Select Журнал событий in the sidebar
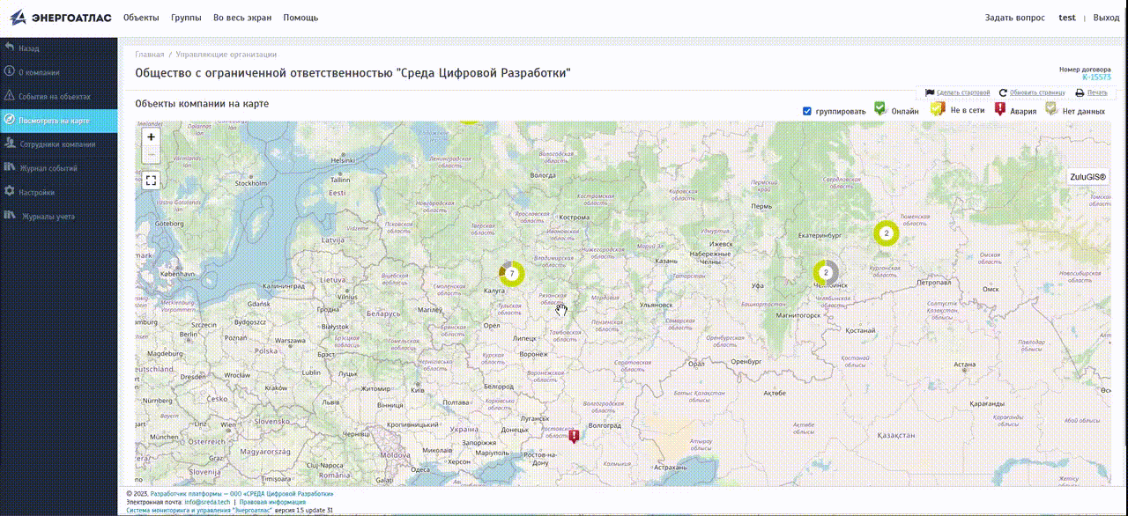The height and width of the screenshot is (516, 1128). (x=48, y=168)
